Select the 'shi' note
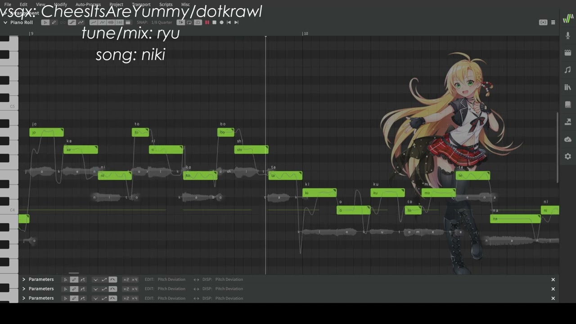The image size is (576, 324). click(x=251, y=149)
